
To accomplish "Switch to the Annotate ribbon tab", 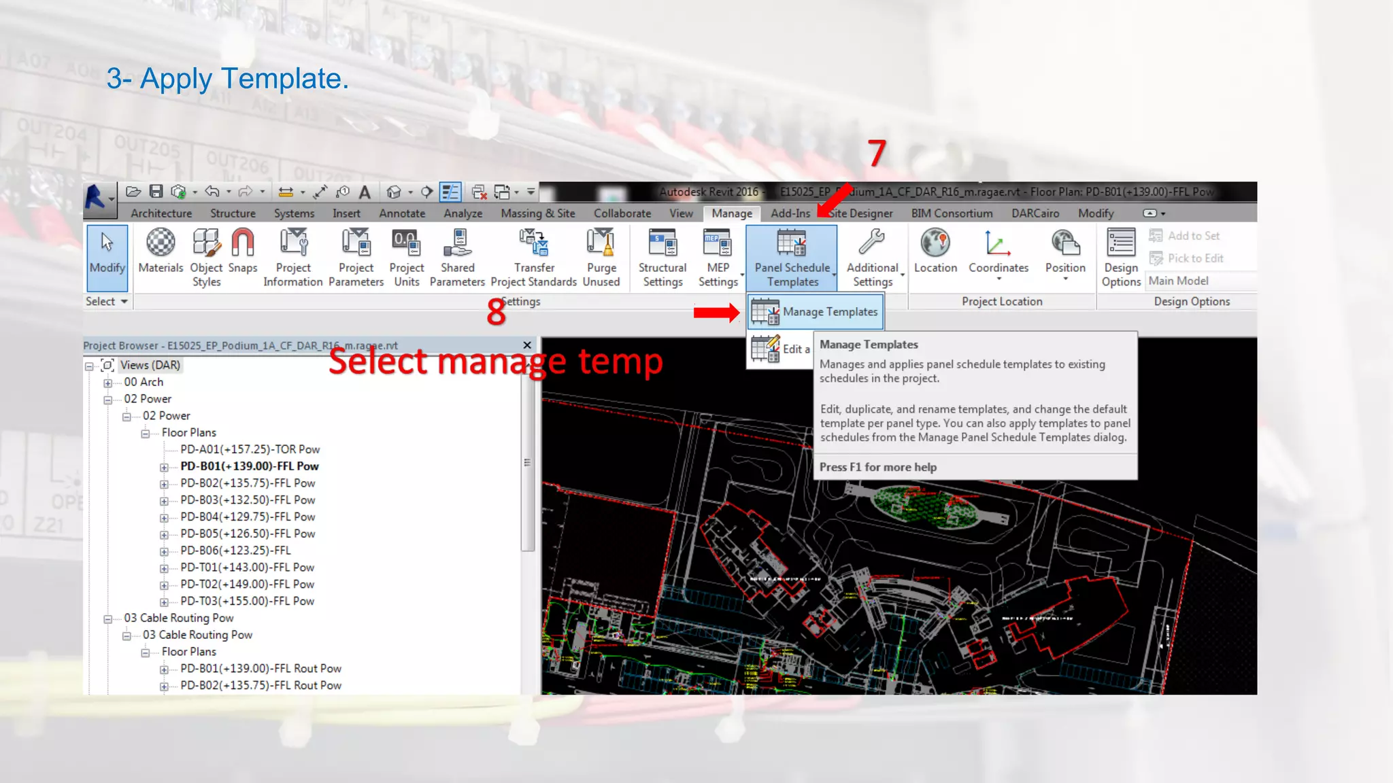I will point(402,213).
